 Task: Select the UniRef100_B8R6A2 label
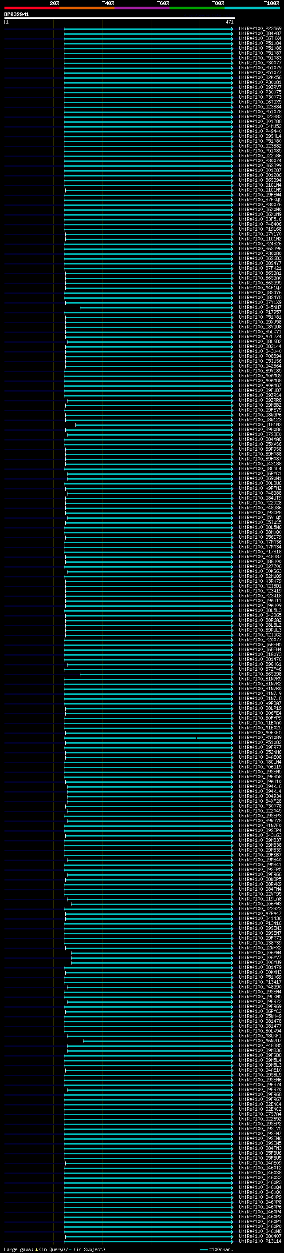[260, 620]
